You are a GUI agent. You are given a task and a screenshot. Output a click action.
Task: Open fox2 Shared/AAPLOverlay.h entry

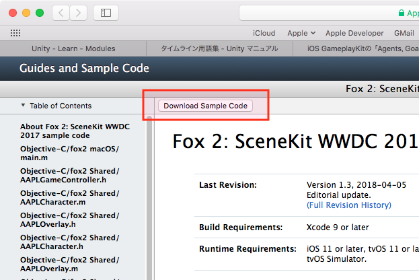pyautogui.click(x=70, y=219)
